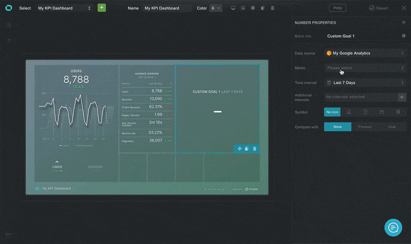Duplicate the Custom Goal 1 block
411x244 pixels.
[247, 149]
